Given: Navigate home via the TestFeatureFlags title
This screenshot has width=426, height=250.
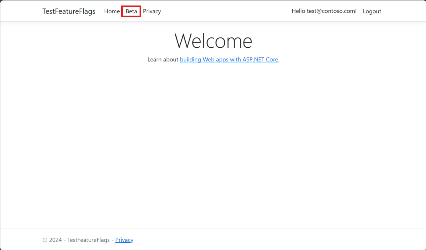Looking at the screenshot, I should pos(69,11).
